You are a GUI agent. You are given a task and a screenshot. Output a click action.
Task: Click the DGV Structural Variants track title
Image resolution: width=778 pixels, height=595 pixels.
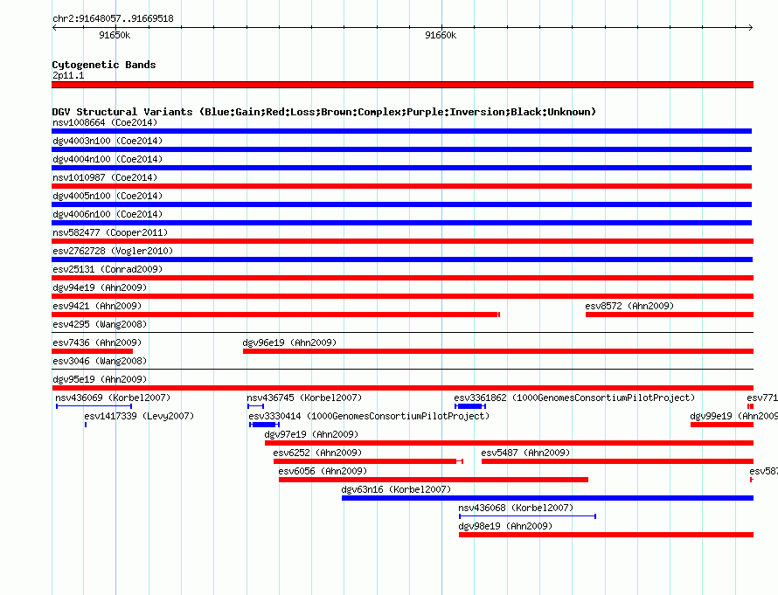click(x=324, y=112)
